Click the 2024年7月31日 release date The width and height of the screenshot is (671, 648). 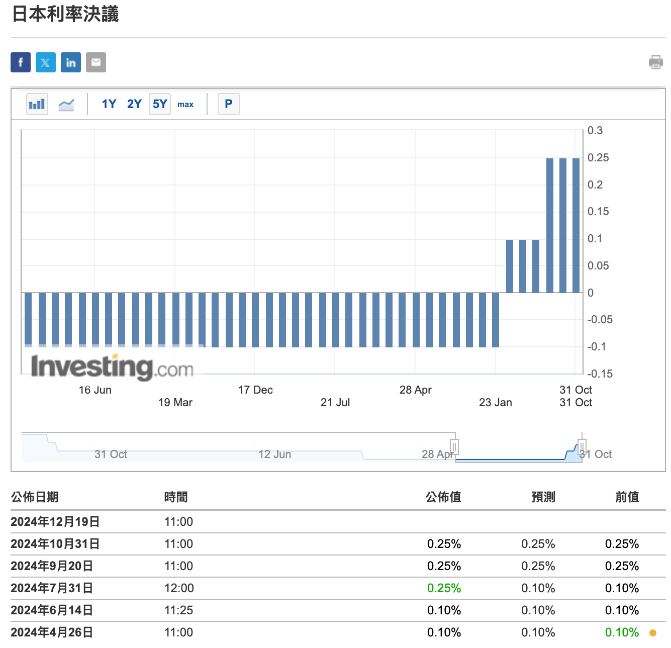coord(52,588)
